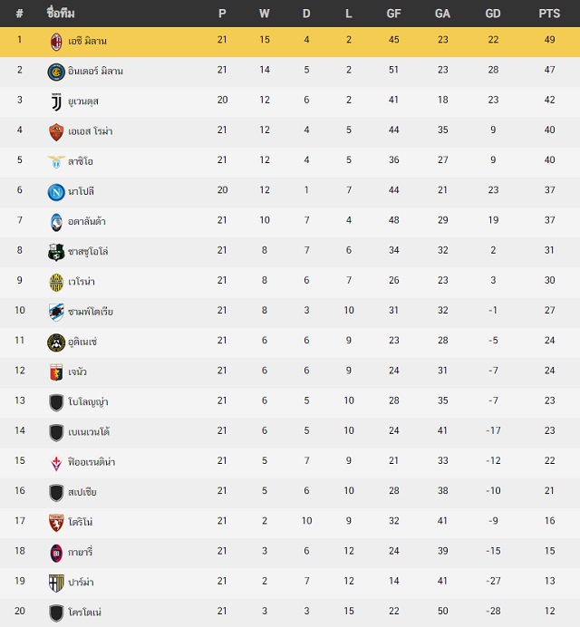Click the Fiorentina purple lily crest

click(x=56, y=463)
